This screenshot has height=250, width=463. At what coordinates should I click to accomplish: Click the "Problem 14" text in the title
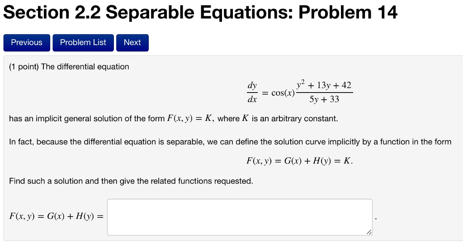(348, 12)
